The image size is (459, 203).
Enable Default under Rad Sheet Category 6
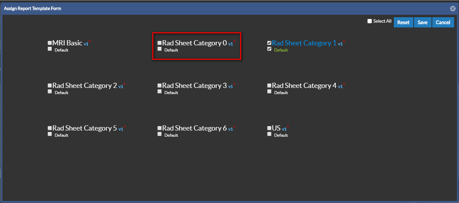click(x=160, y=134)
